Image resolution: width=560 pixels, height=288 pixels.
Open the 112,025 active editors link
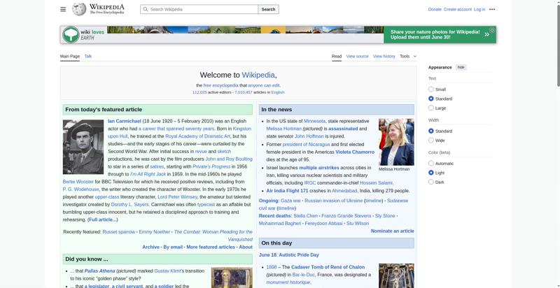click(199, 92)
